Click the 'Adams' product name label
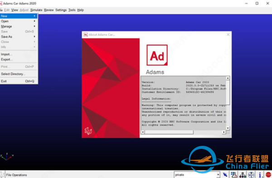The width and height of the screenshot is (272, 178). (x=155, y=72)
